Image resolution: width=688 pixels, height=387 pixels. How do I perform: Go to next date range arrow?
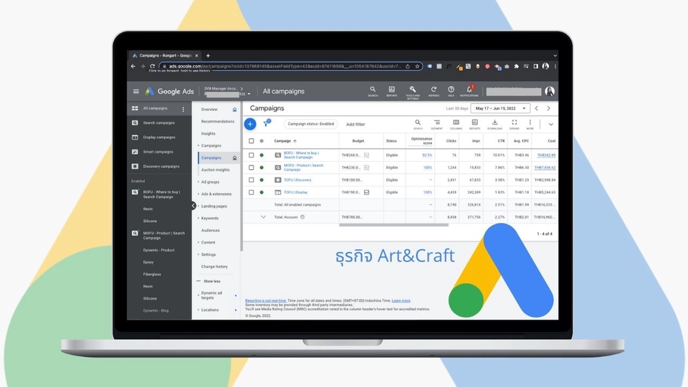point(548,108)
